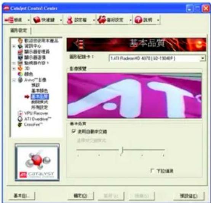211x203 pixels.
Task: Click the Catalyst logo thumbnail
Action: click(x=37, y=162)
